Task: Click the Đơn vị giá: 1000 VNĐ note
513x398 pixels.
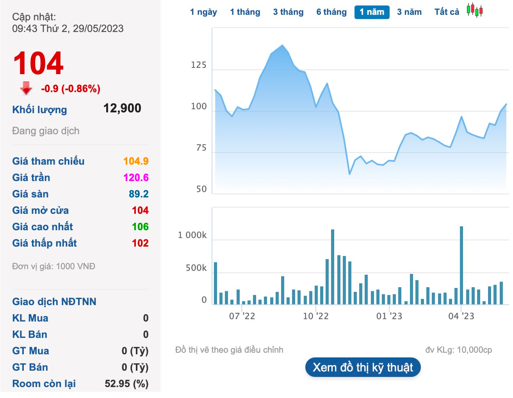Action: pyautogui.click(x=53, y=266)
